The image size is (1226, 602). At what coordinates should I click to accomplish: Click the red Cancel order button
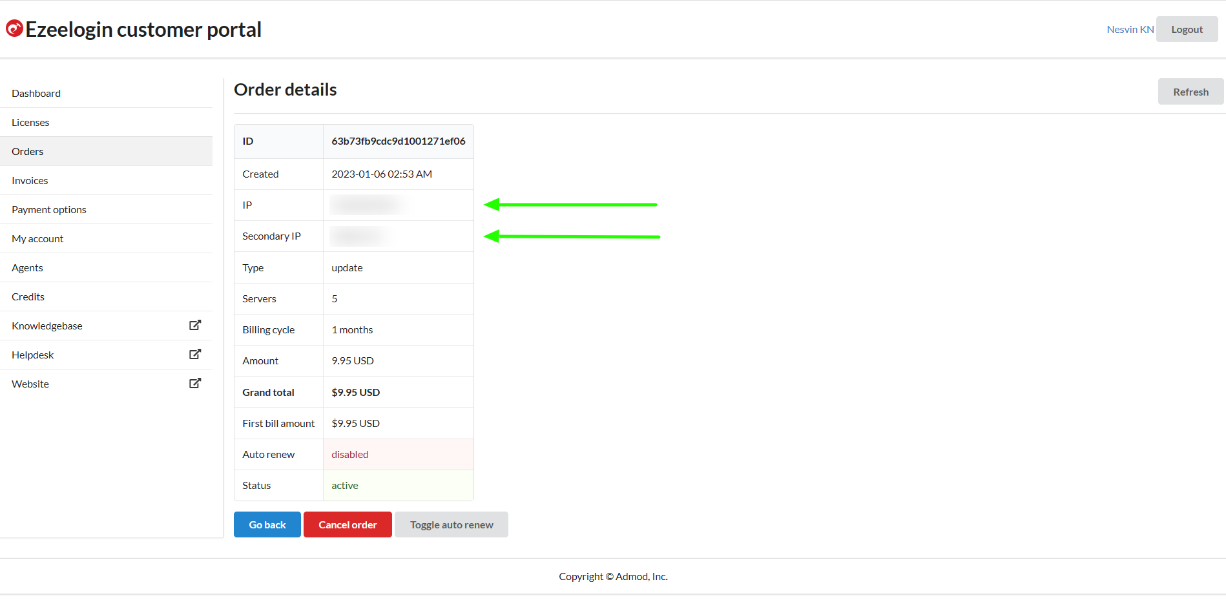click(x=348, y=524)
